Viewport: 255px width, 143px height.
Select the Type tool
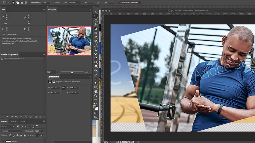[x=96, y=79]
